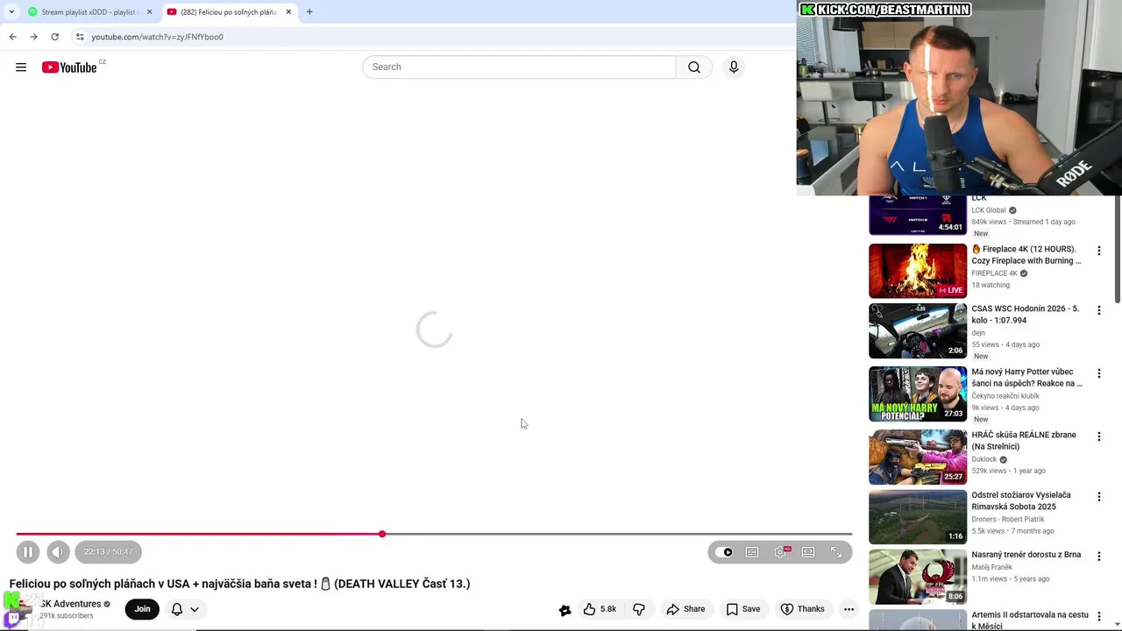The width and height of the screenshot is (1122, 631).
Task: Share the video
Action: [685, 609]
